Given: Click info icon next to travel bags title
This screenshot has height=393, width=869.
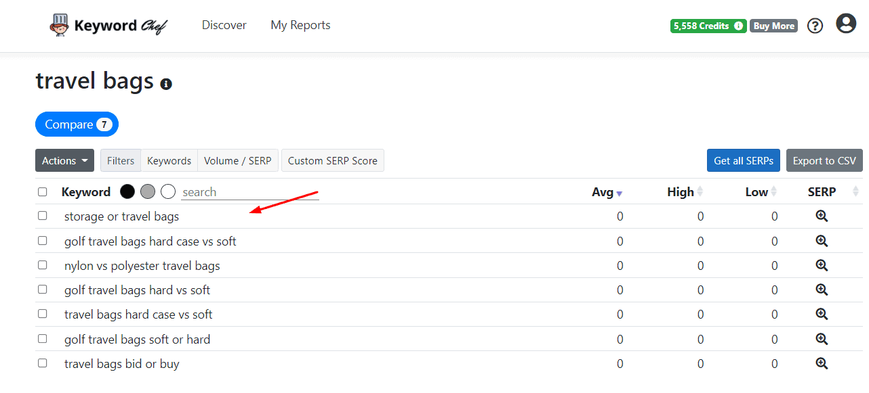Looking at the screenshot, I should [x=166, y=84].
